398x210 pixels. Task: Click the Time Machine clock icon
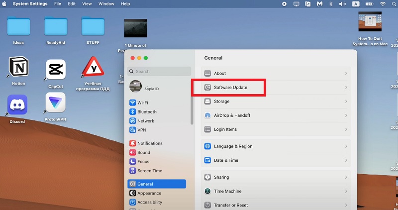pyautogui.click(x=207, y=191)
